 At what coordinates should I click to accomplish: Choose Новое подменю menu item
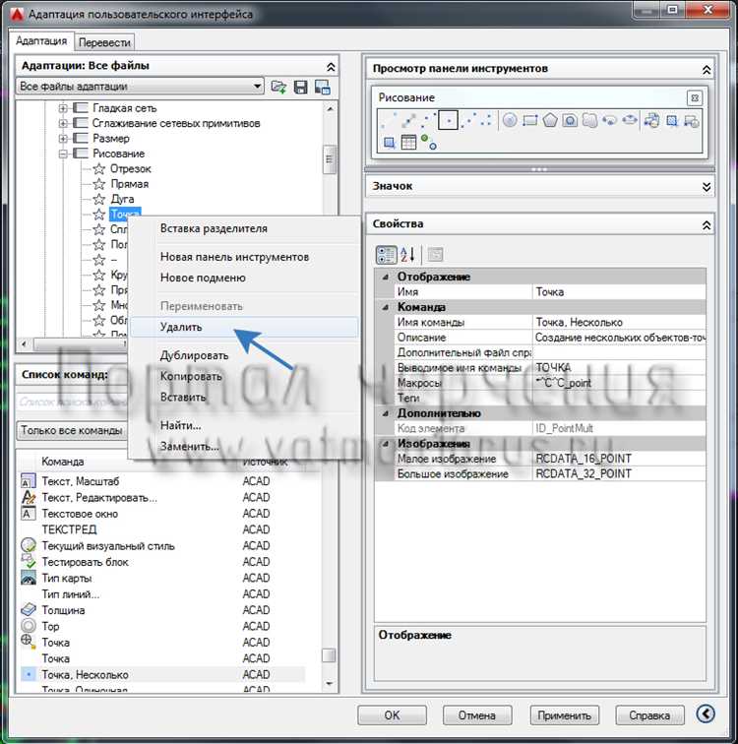click(244, 278)
